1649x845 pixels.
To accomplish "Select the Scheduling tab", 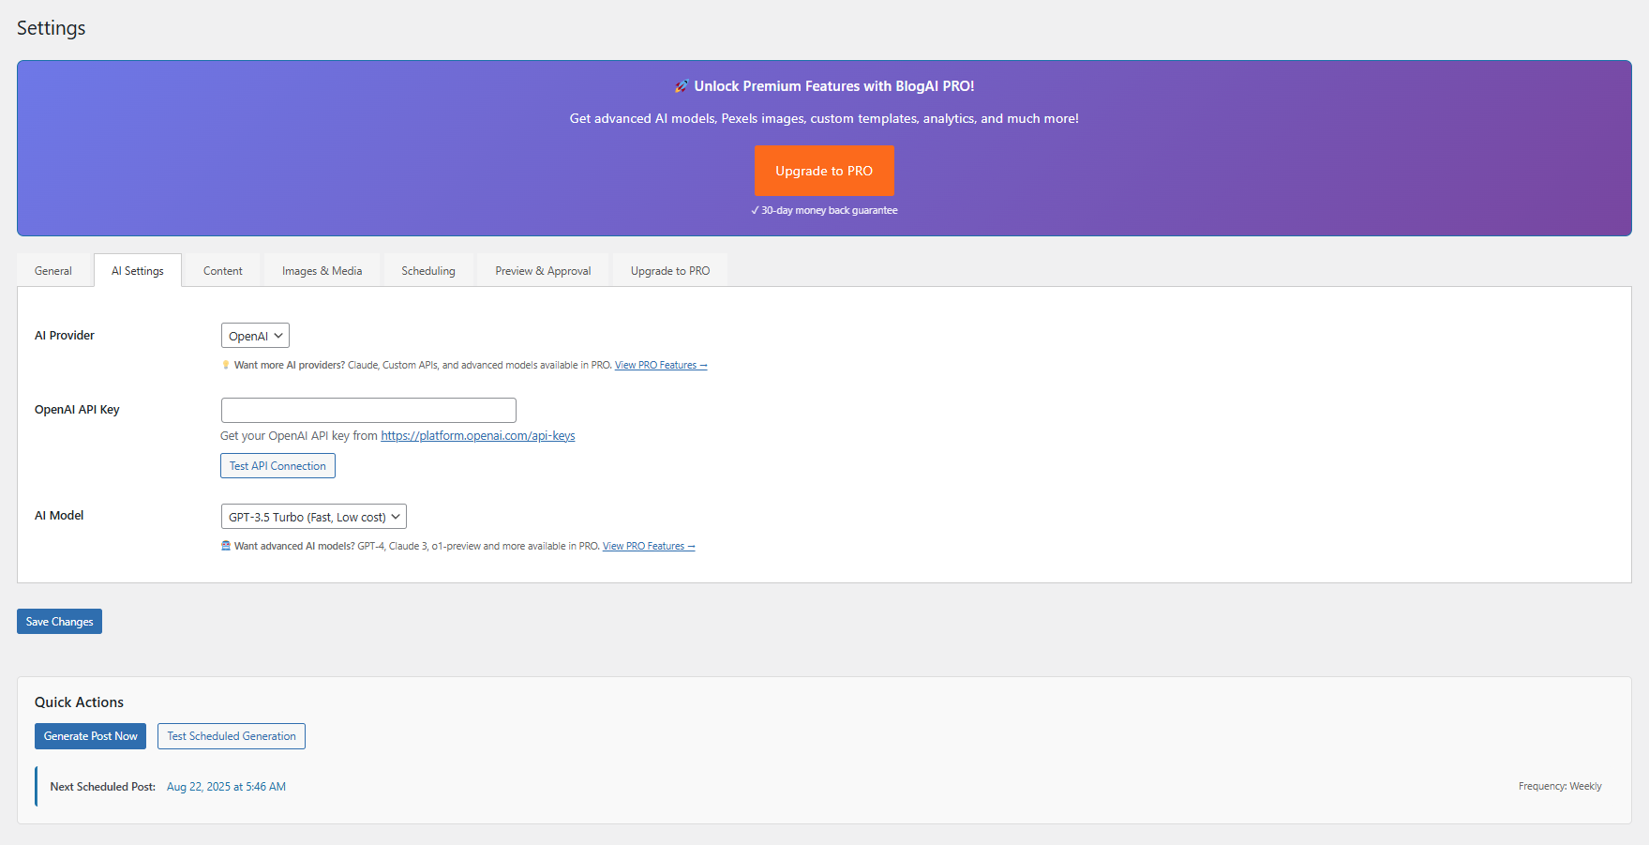I will [428, 271].
